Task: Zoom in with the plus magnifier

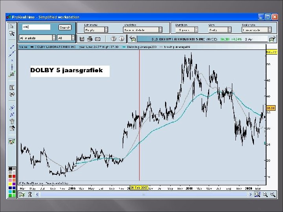Action: 273,194
